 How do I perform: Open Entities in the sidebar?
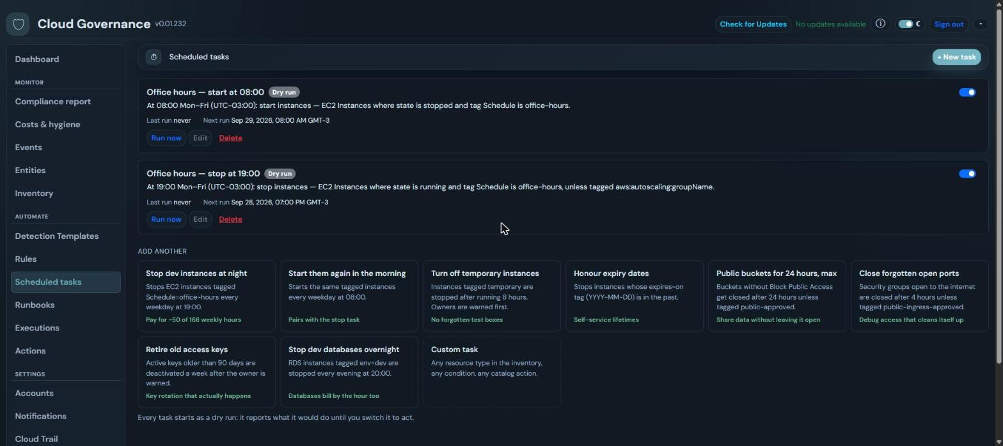coord(66,171)
